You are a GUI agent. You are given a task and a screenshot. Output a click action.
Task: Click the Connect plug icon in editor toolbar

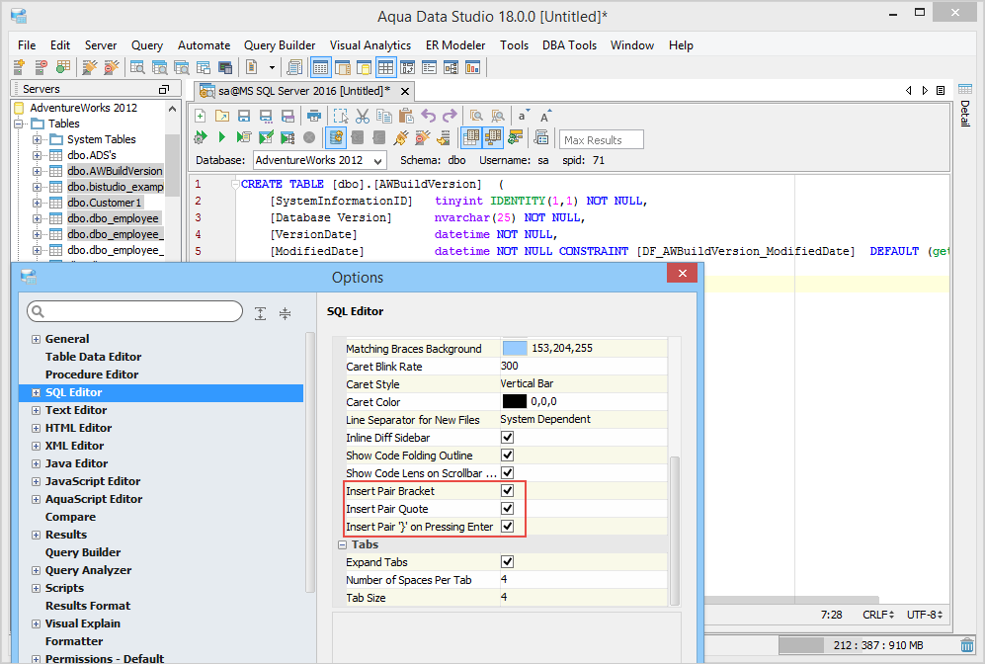(x=401, y=137)
